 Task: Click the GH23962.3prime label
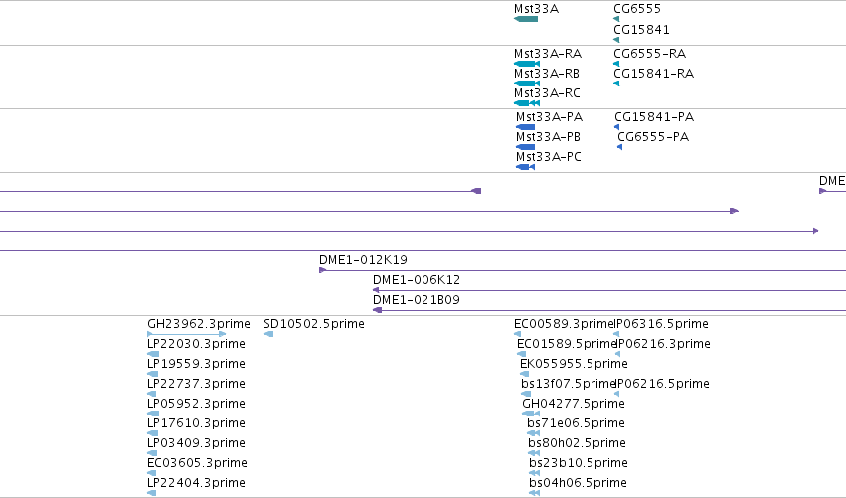click(199, 324)
